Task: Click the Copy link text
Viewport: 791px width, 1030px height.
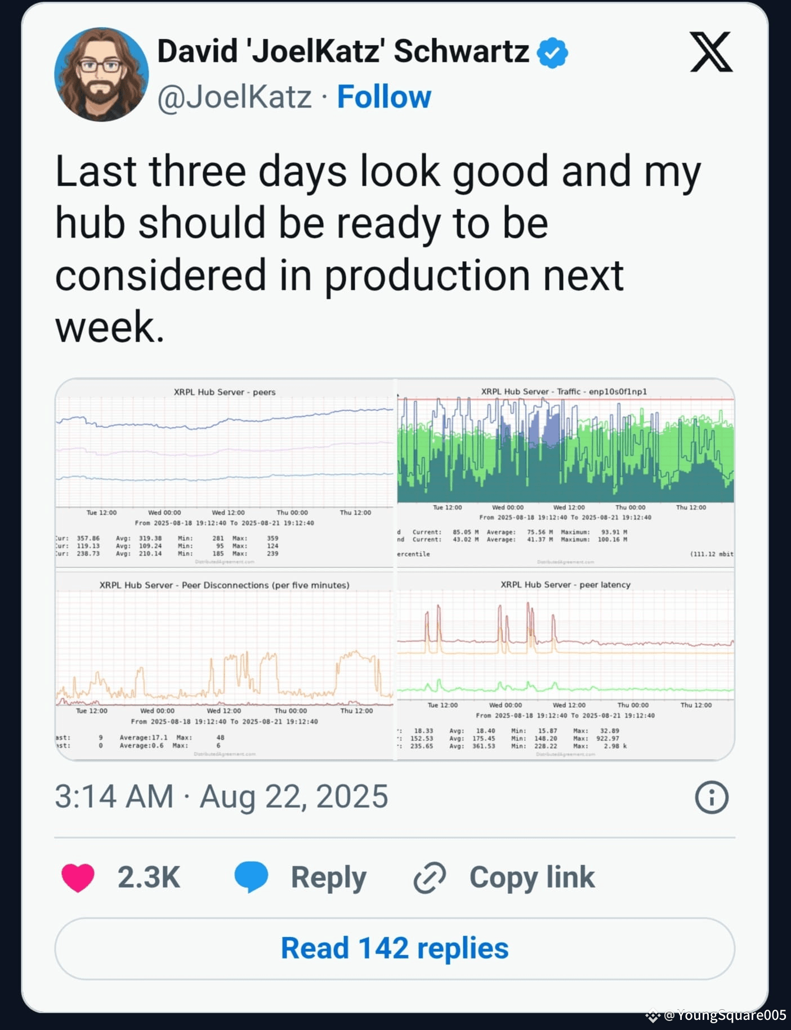Action: 532,877
